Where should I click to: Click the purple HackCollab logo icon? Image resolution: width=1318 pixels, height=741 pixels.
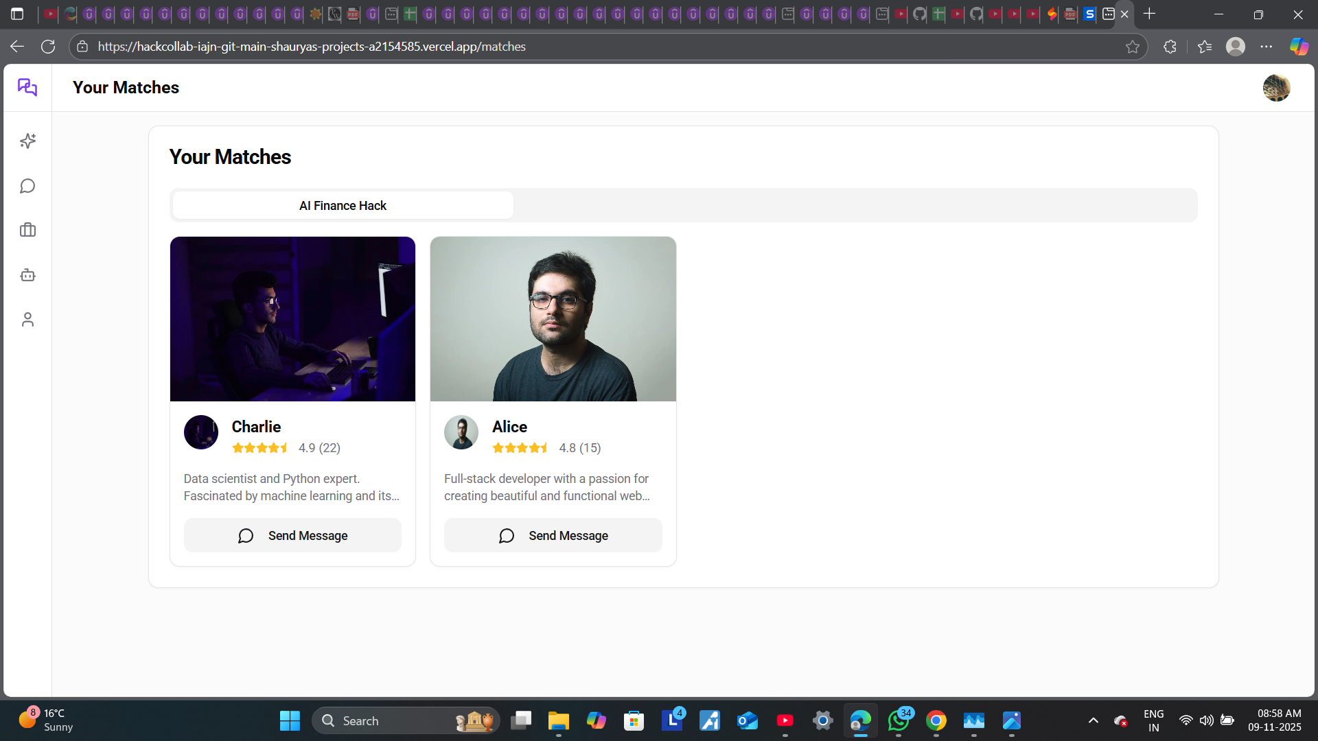[27, 87]
